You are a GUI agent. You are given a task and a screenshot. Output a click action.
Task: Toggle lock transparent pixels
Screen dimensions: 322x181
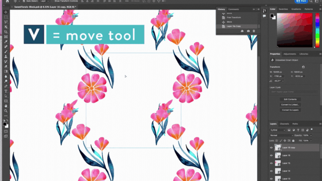tap(277, 140)
